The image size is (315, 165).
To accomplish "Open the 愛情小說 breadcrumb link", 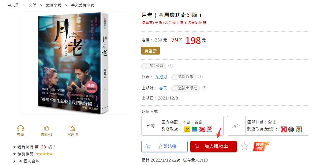I will pos(54,5).
